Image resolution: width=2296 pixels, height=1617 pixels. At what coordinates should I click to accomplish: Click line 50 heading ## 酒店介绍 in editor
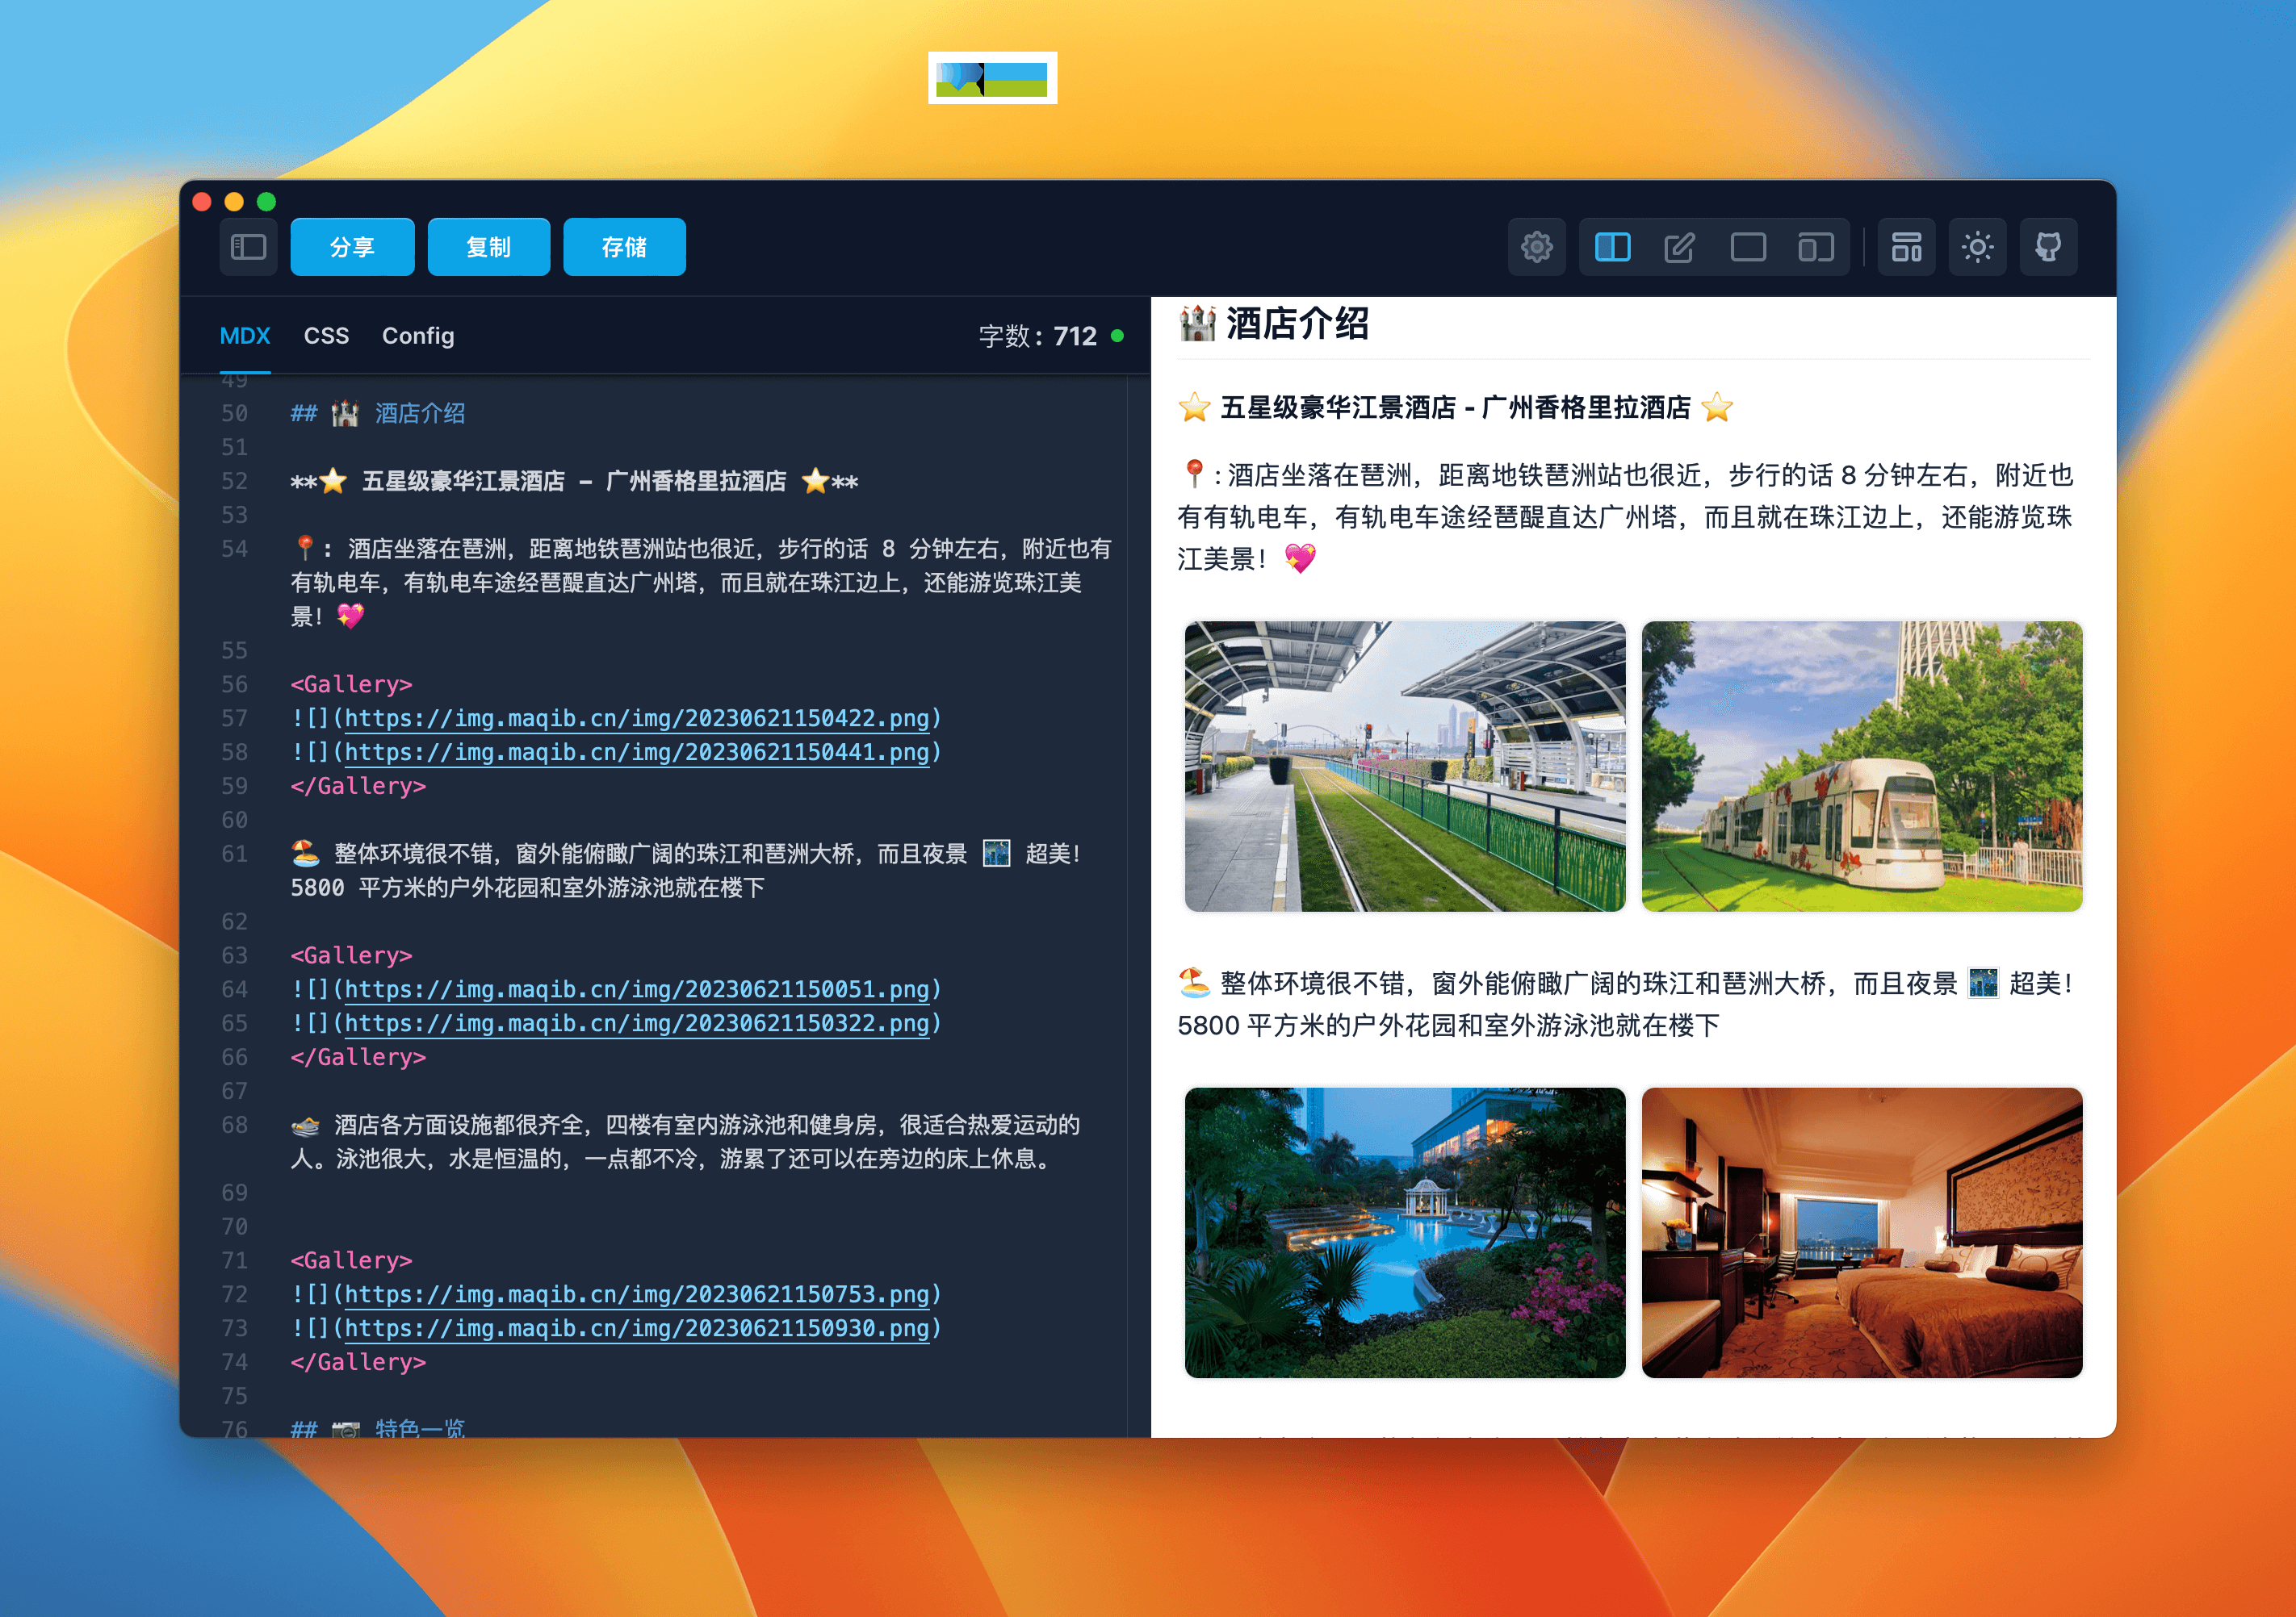coord(377,414)
